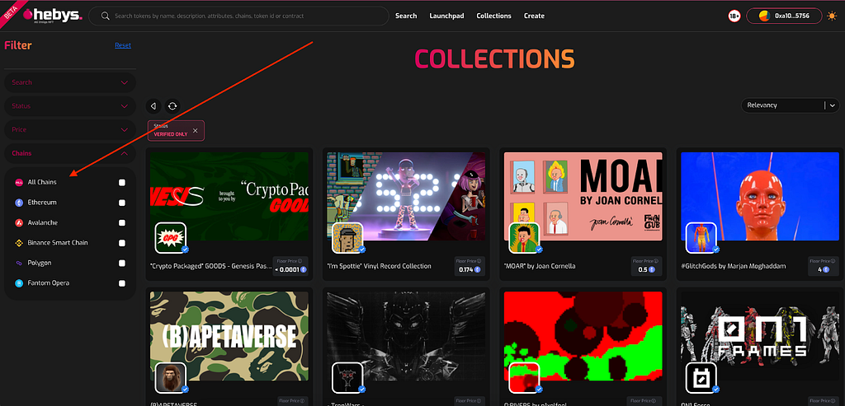Refresh the collections with the circular-arrows icon
This screenshot has height=406, width=845.
(x=172, y=106)
